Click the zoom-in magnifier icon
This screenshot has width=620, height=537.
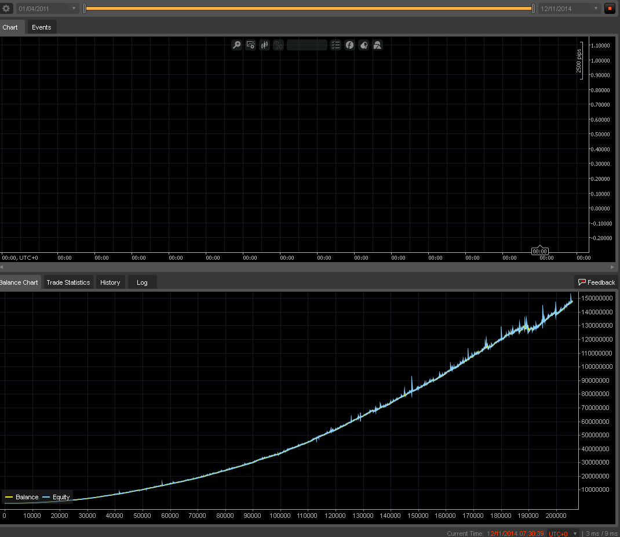[236, 45]
